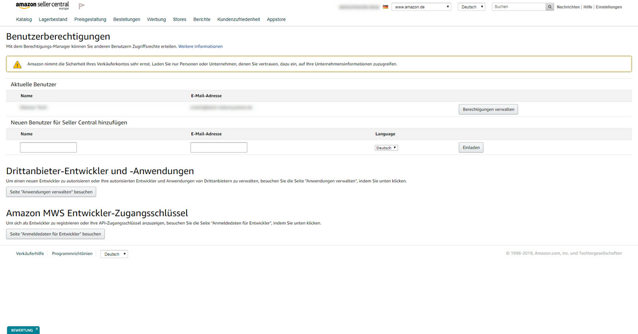Screen dimensions: 638x334
Task: Click the Aktuelle Benutzer section title
Action: tap(33, 85)
